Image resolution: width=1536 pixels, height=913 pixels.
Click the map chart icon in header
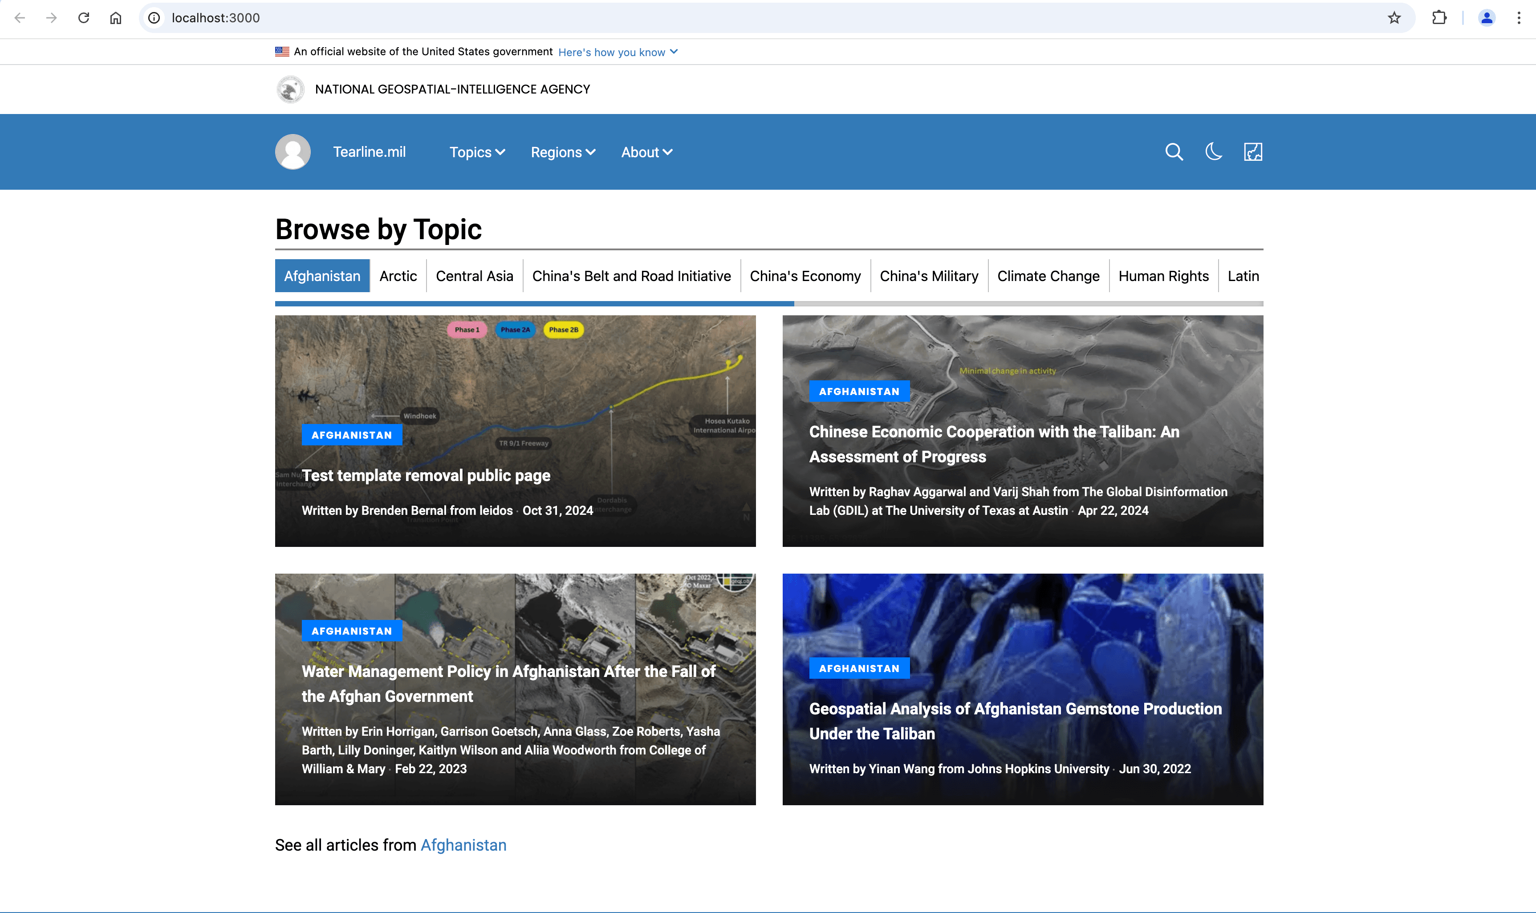pos(1252,152)
